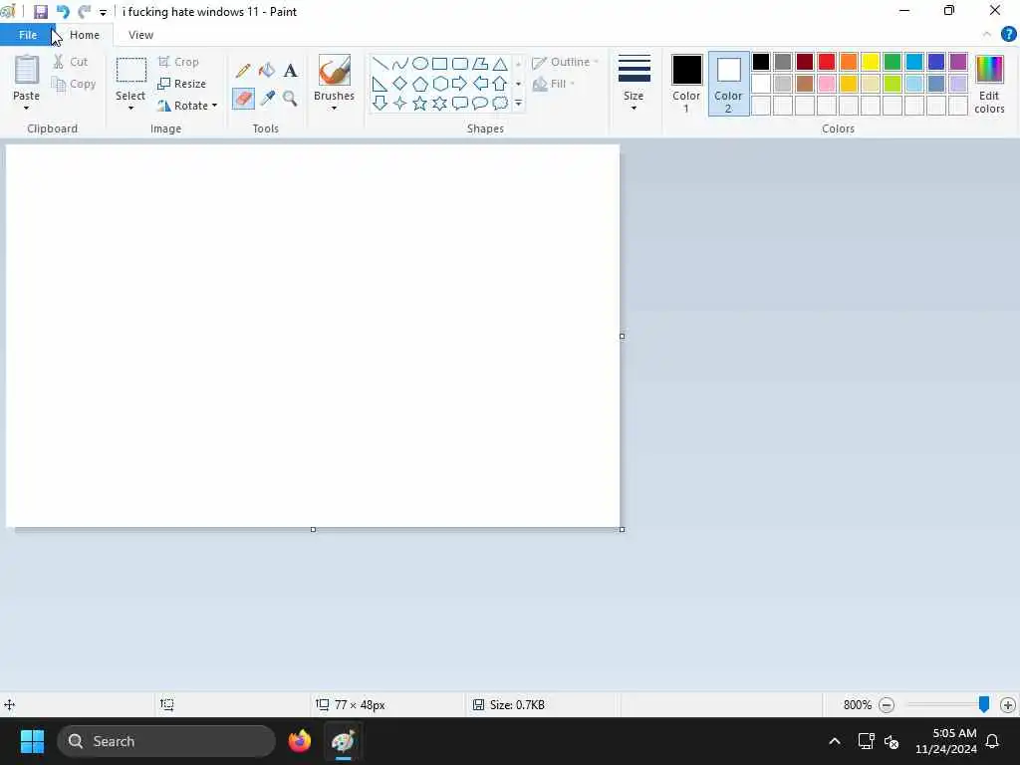Click the taskbar Search box
Image resolution: width=1020 pixels, height=765 pixels.
[166, 741]
